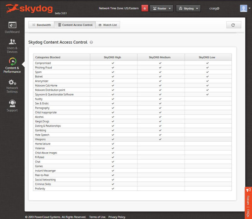This screenshot has width=252, height=219.
Task: Open Support headset icon
Action: [x=12, y=104]
